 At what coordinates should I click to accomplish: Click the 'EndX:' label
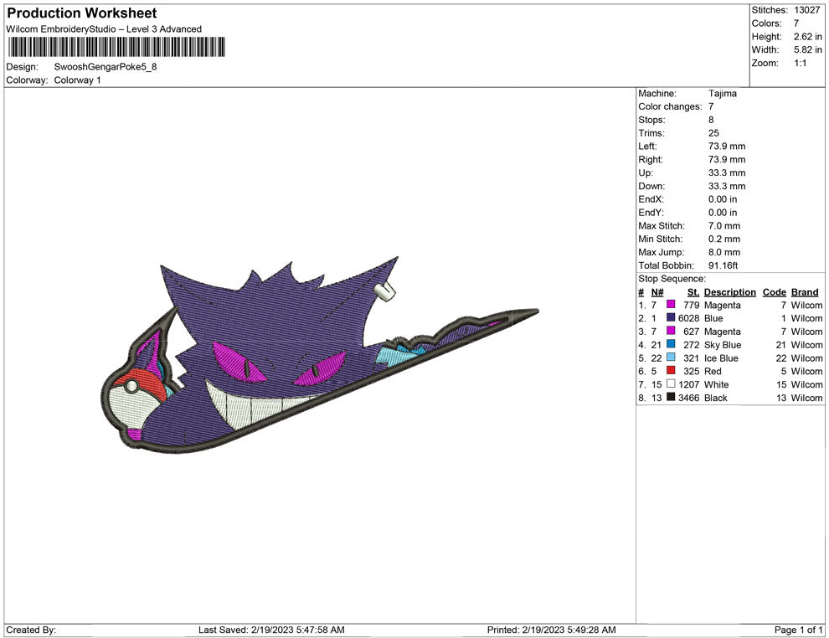tap(651, 199)
